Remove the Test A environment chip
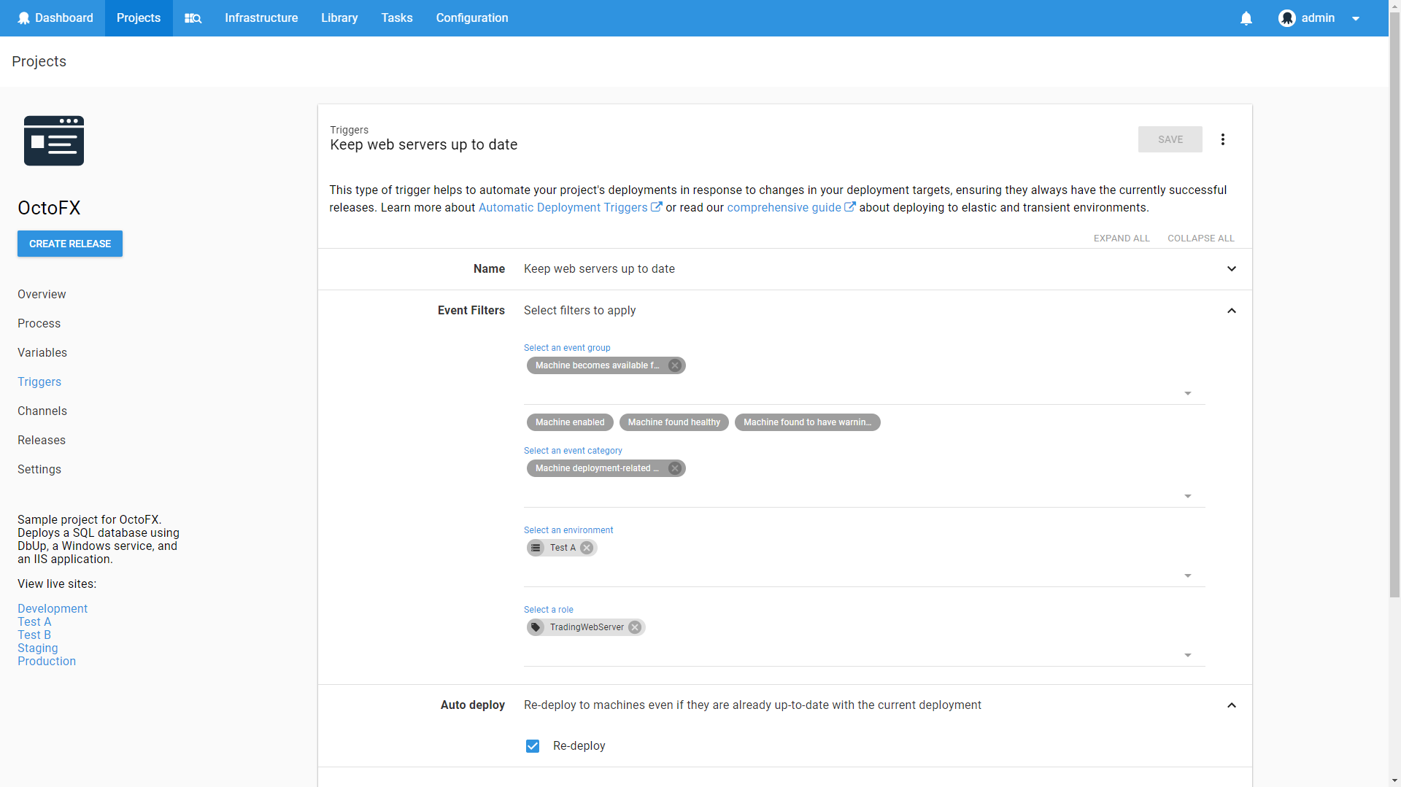 (x=587, y=548)
